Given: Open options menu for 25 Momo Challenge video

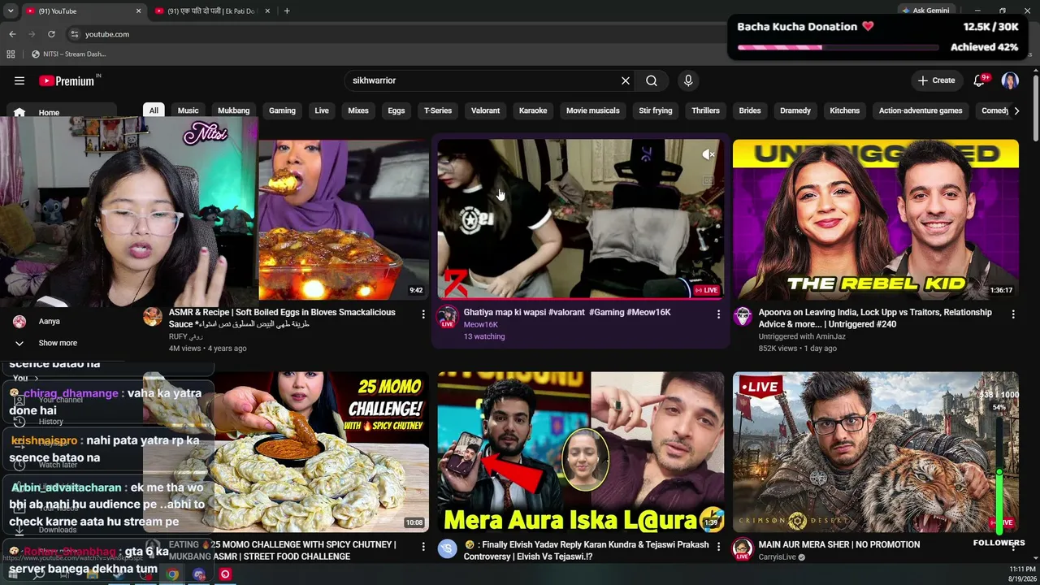Looking at the screenshot, I should [x=423, y=547].
